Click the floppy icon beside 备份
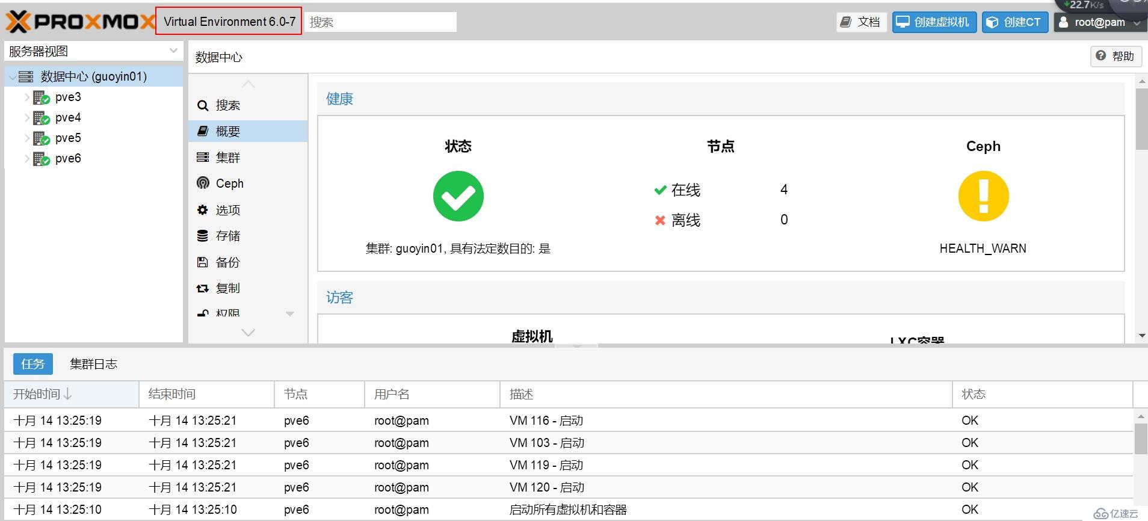The image size is (1148, 521). pyautogui.click(x=203, y=262)
